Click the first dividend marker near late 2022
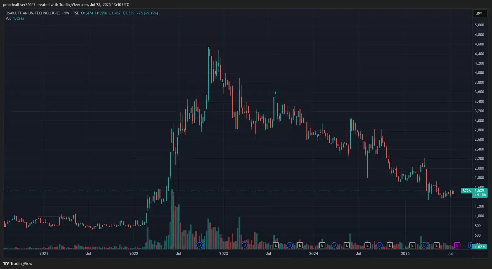Viewport: 492px width, 269px height. click(x=199, y=245)
